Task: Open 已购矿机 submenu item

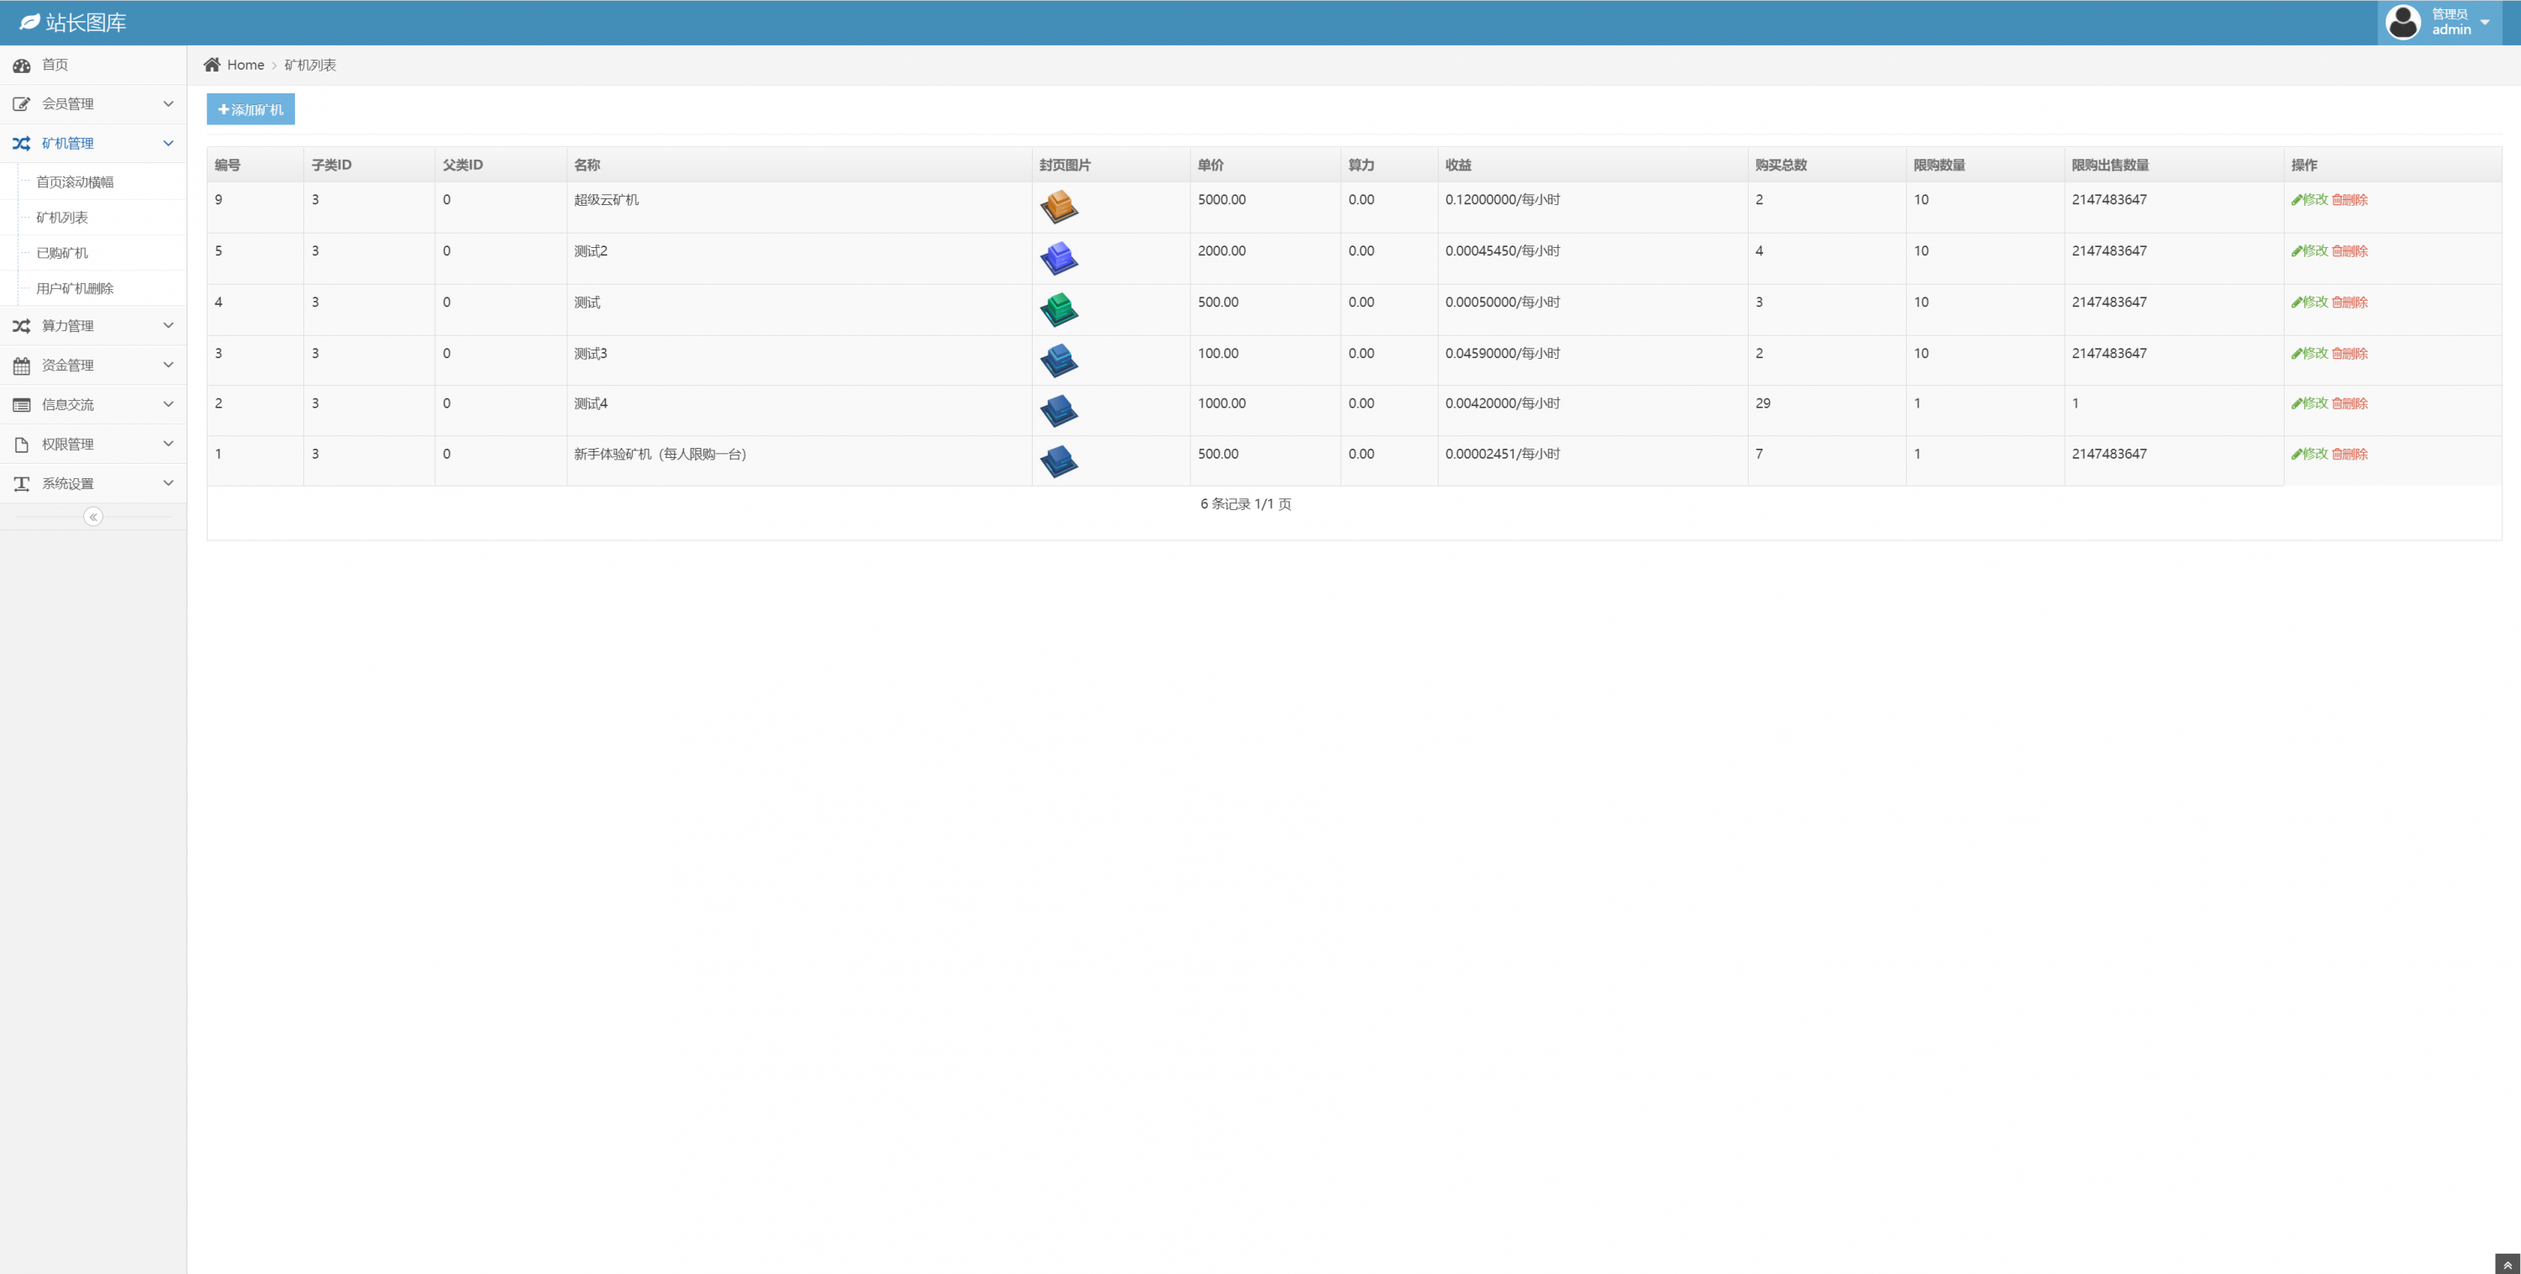Action: (x=61, y=252)
